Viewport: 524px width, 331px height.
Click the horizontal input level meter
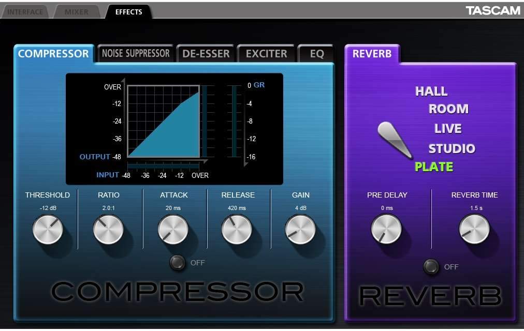[164, 166]
